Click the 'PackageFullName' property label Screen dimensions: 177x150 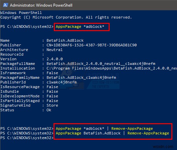tap(18, 64)
